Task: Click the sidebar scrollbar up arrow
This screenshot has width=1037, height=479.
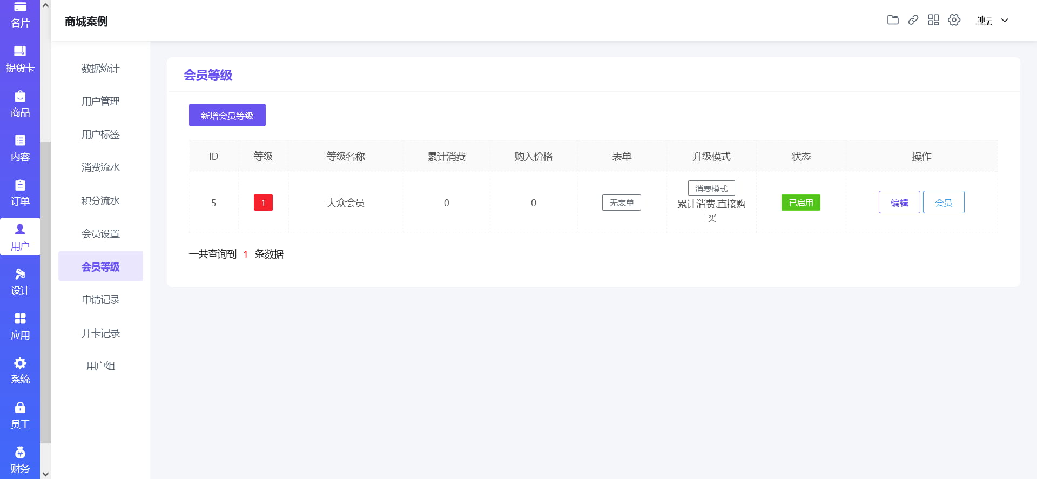Action: click(46, 5)
